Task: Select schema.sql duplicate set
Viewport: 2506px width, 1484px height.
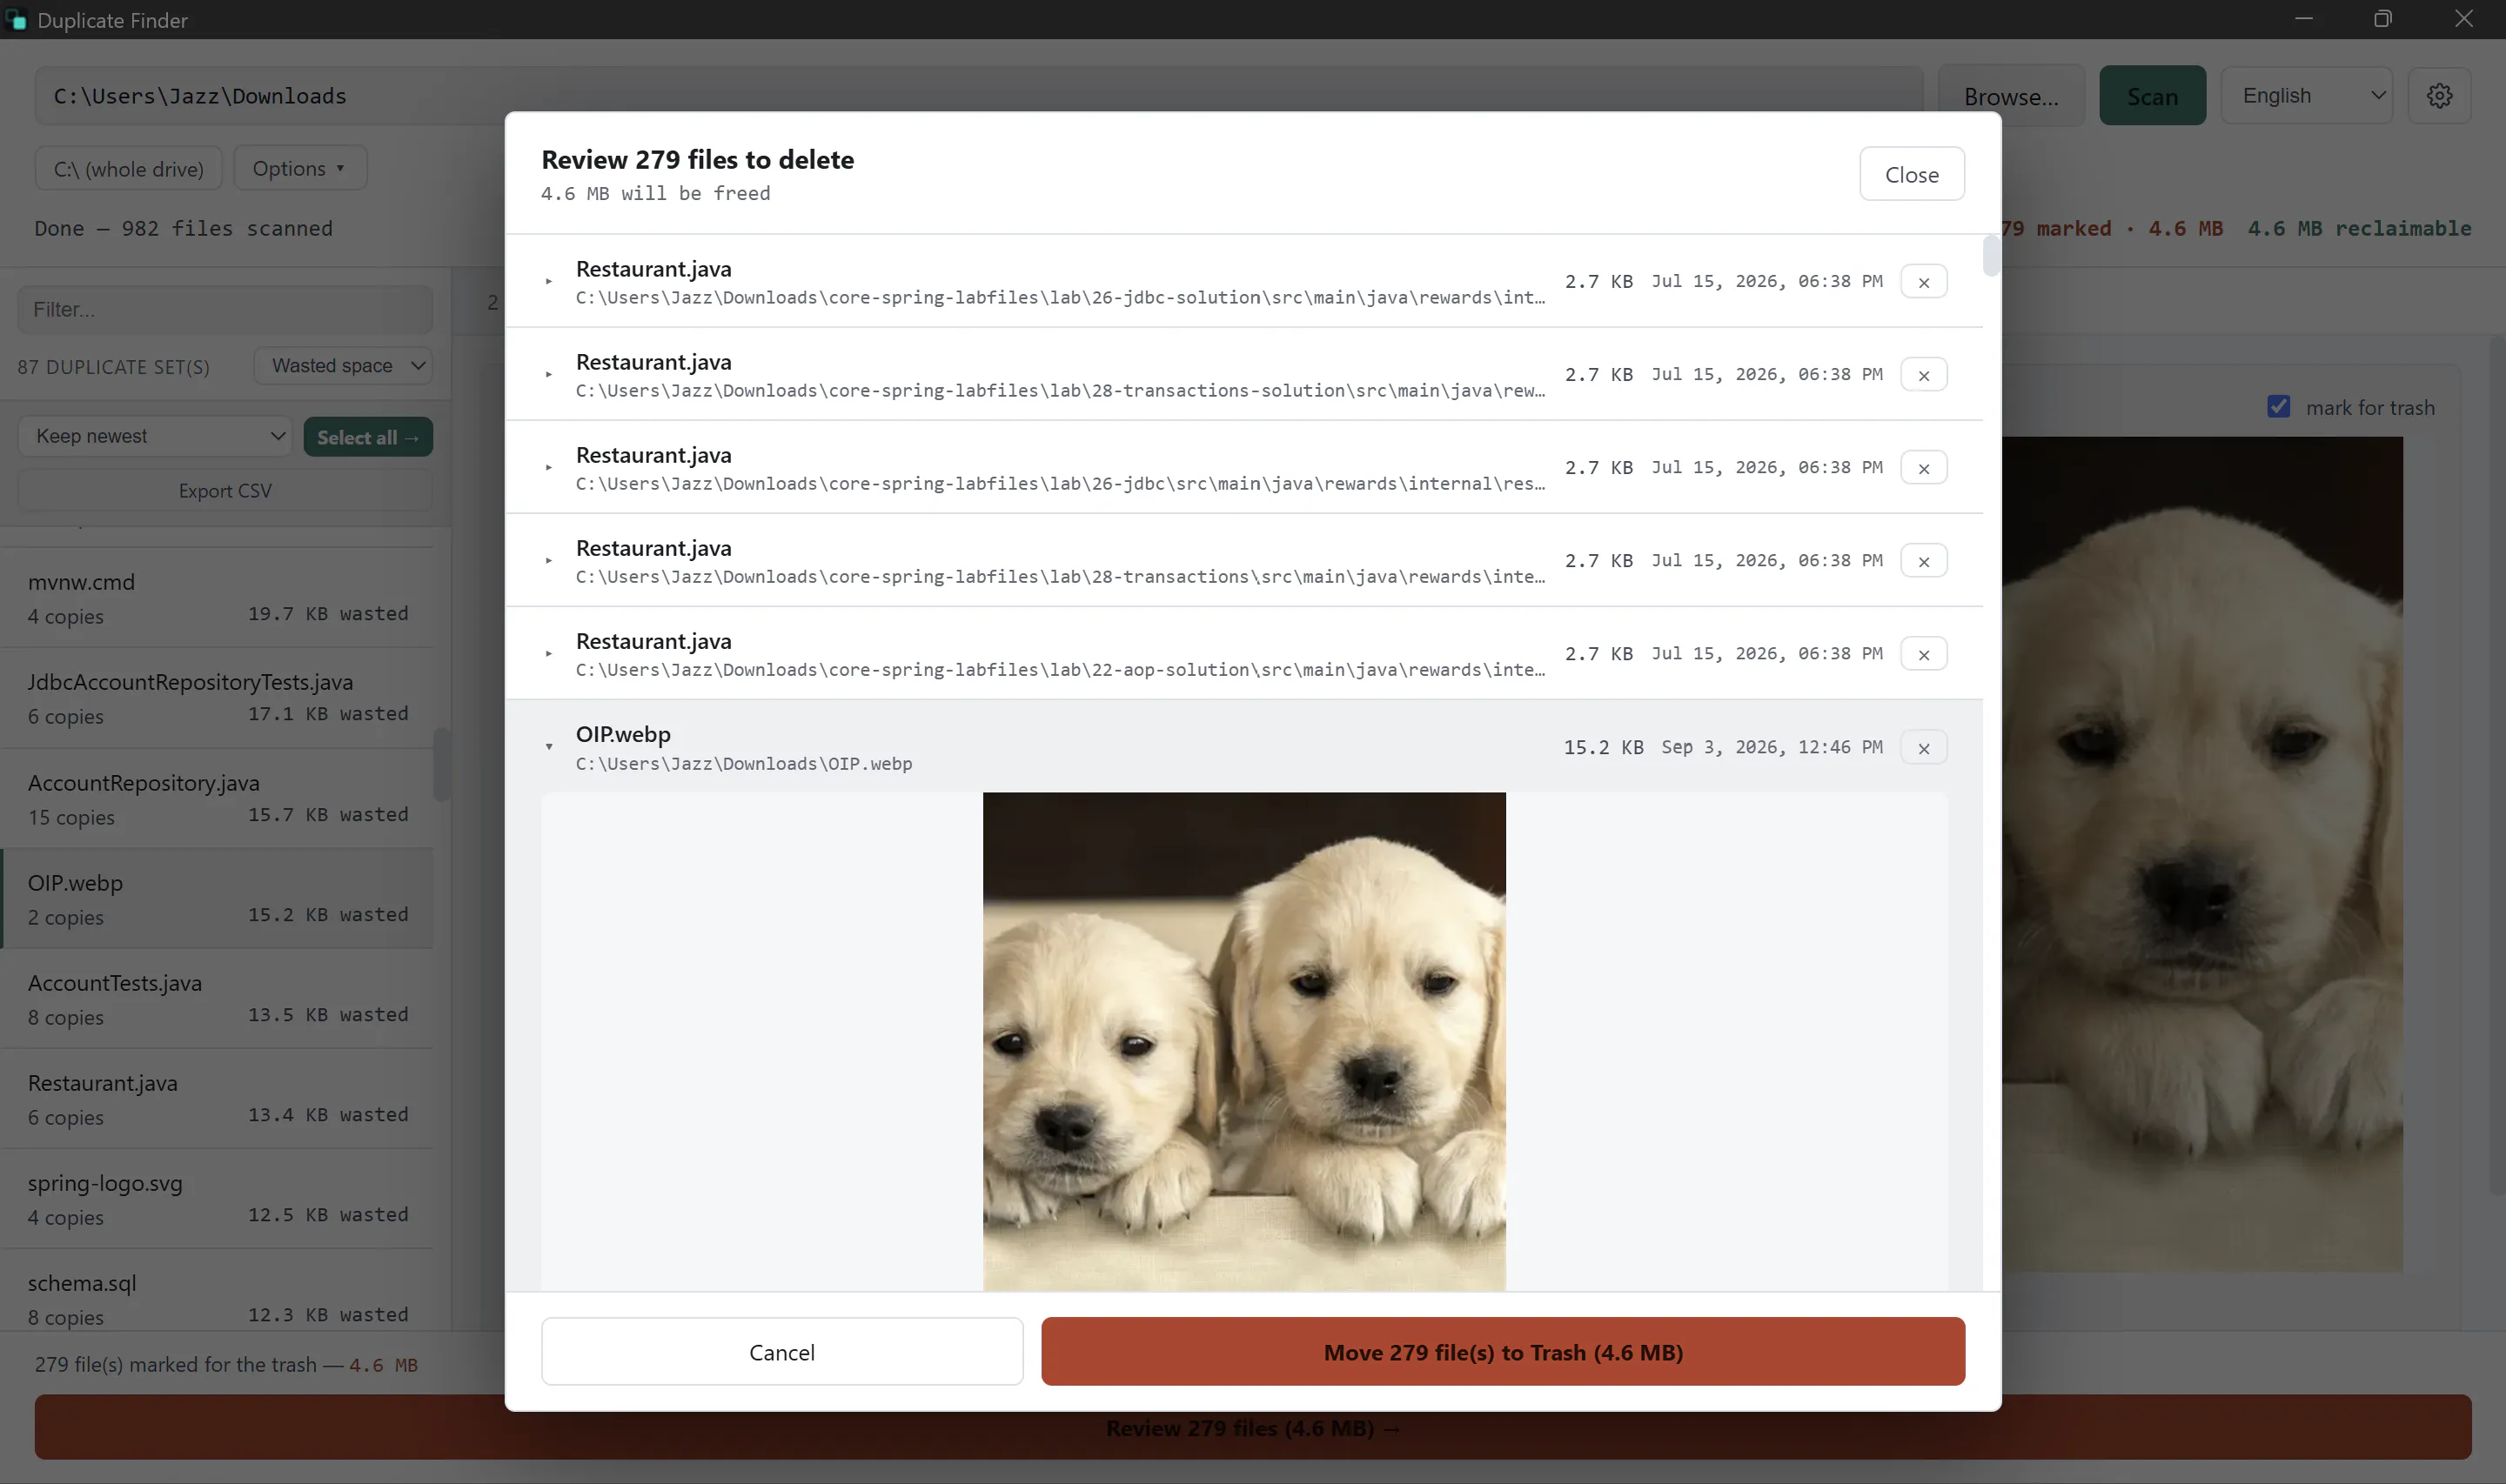Action: (x=217, y=1290)
